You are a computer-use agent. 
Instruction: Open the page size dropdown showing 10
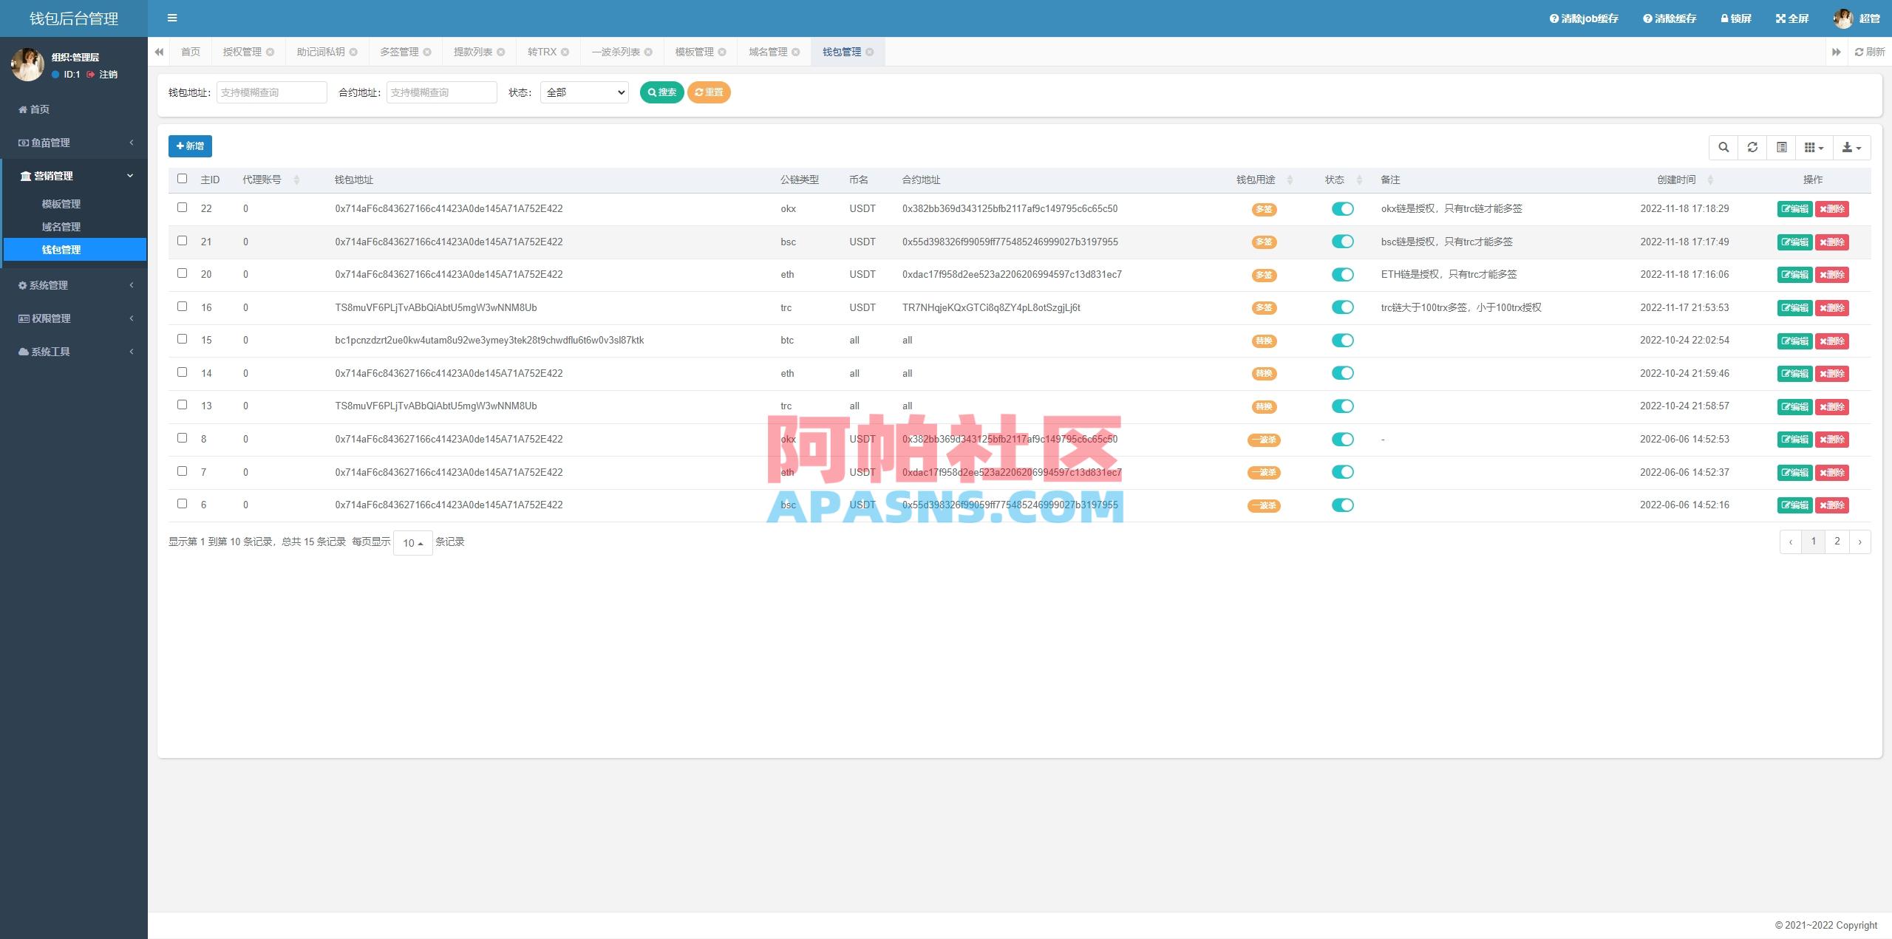[x=412, y=542]
